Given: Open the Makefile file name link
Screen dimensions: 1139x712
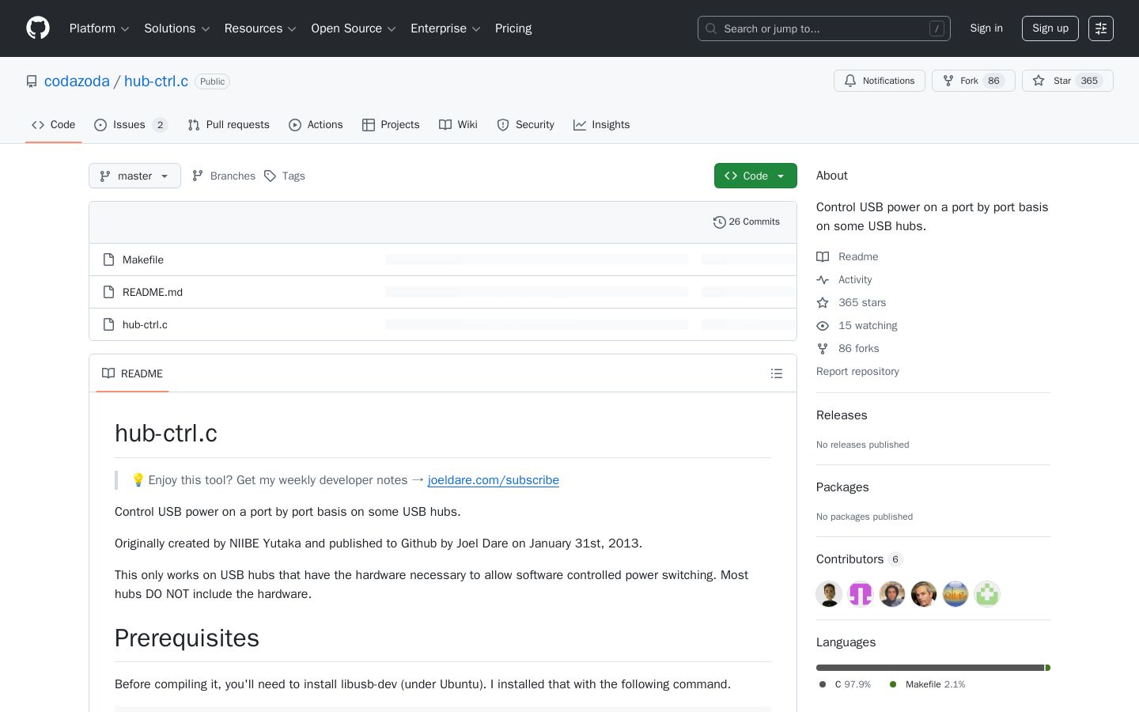Looking at the screenshot, I should click(143, 259).
